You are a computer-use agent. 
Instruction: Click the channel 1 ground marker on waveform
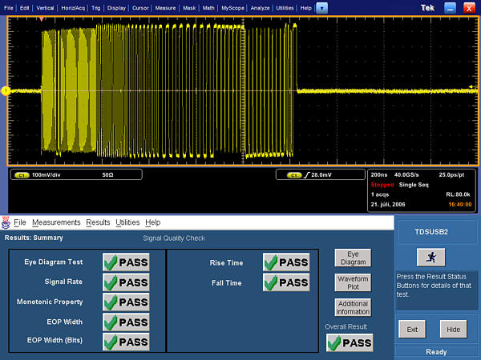pos(5,90)
